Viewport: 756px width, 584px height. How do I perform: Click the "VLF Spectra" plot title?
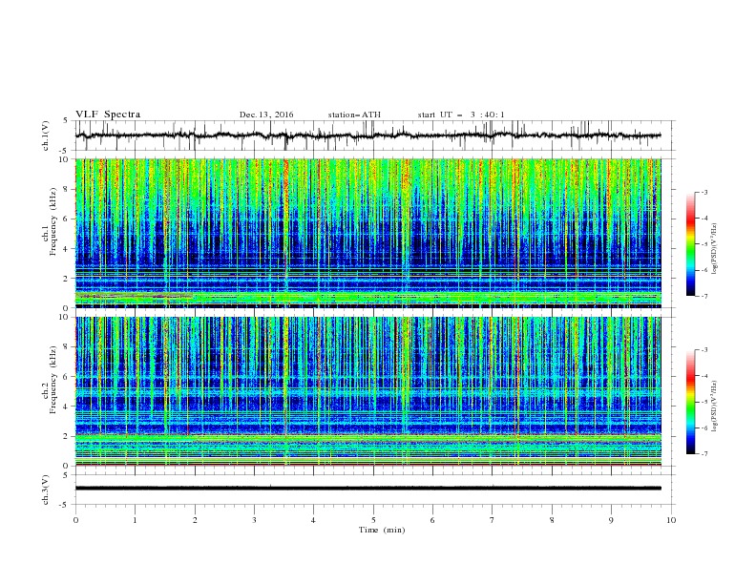point(108,115)
